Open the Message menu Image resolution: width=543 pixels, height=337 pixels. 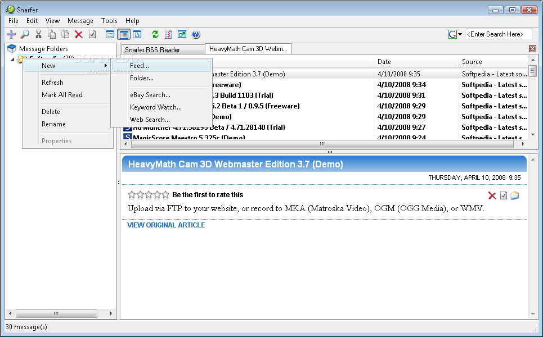click(80, 21)
